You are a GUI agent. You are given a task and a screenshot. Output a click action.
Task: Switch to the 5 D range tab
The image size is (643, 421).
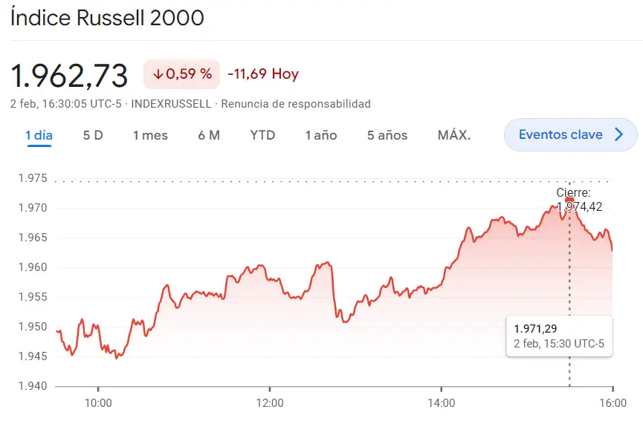coord(93,135)
